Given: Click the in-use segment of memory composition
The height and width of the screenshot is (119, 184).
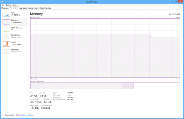Looking at the screenshot, I should click(76, 86).
